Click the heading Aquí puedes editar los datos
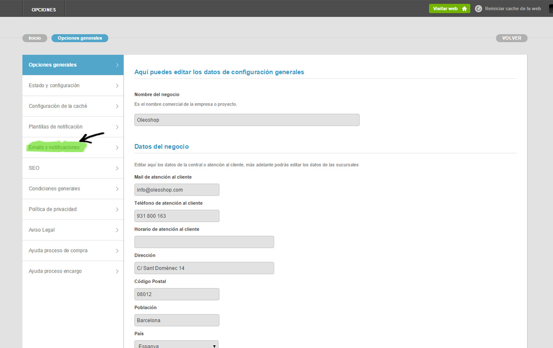This screenshot has height=348, width=553. (219, 72)
